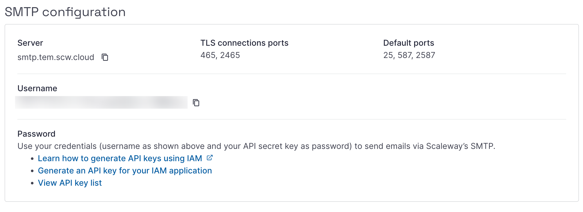The width and height of the screenshot is (583, 212).
Task: Click the Username label
Action: 37,88
